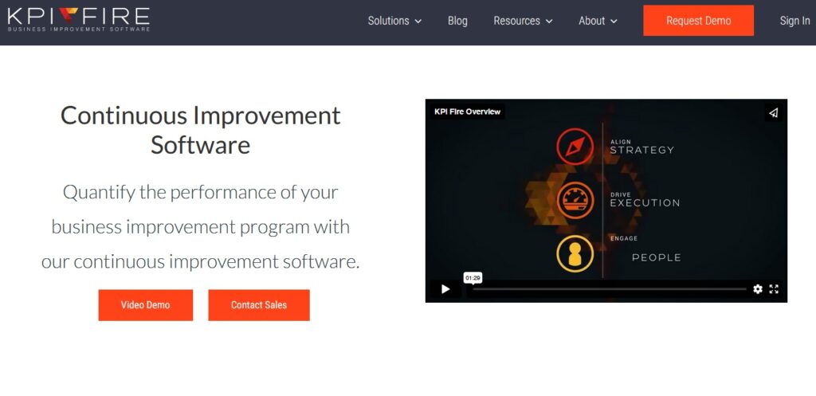Click the Continuous Improvement Software heading
The height and width of the screenshot is (396, 816).
tap(200, 130)
